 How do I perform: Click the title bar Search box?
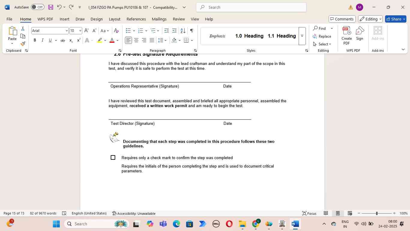coord(251,7)
